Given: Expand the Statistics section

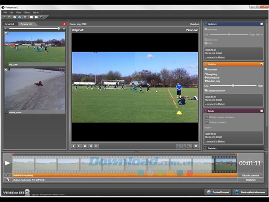Looking at the screenshot, I should coord(206,148).
